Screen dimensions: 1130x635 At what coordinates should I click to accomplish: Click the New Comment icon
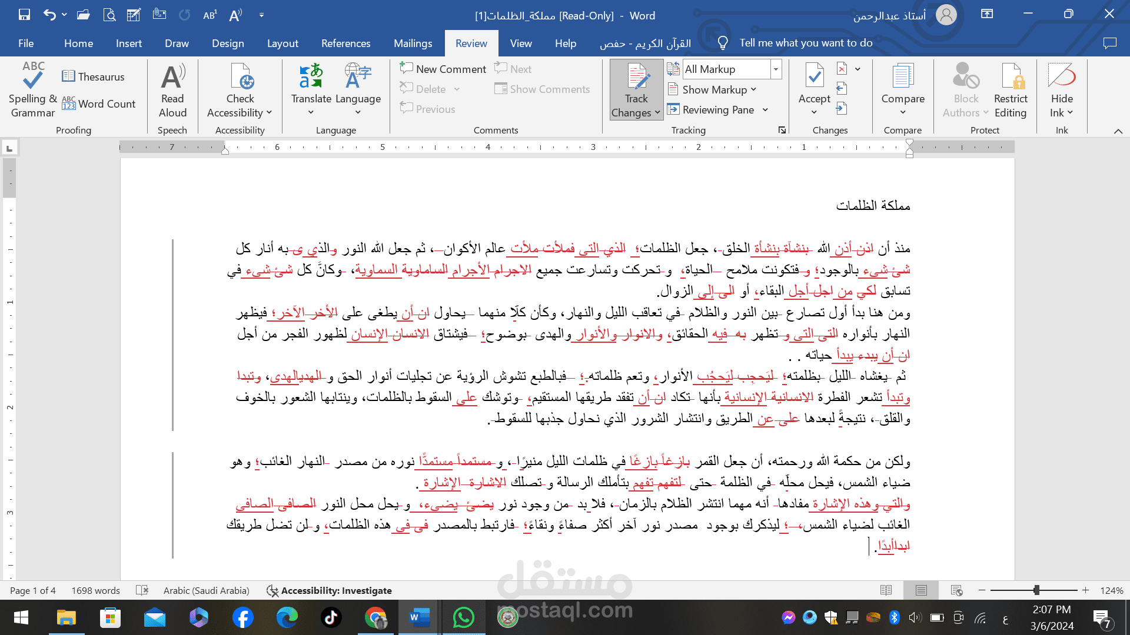point(406,68)
